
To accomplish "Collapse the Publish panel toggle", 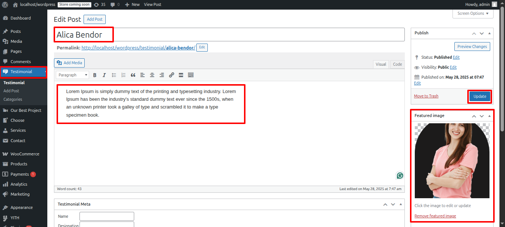I will 489,33.
